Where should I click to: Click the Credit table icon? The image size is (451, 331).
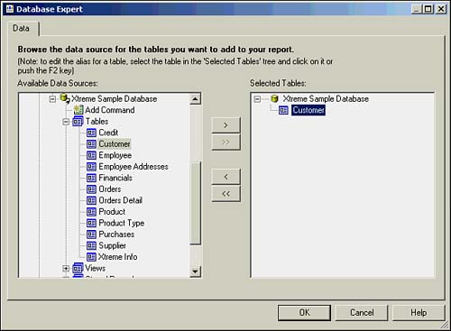[x=91, y=133]
